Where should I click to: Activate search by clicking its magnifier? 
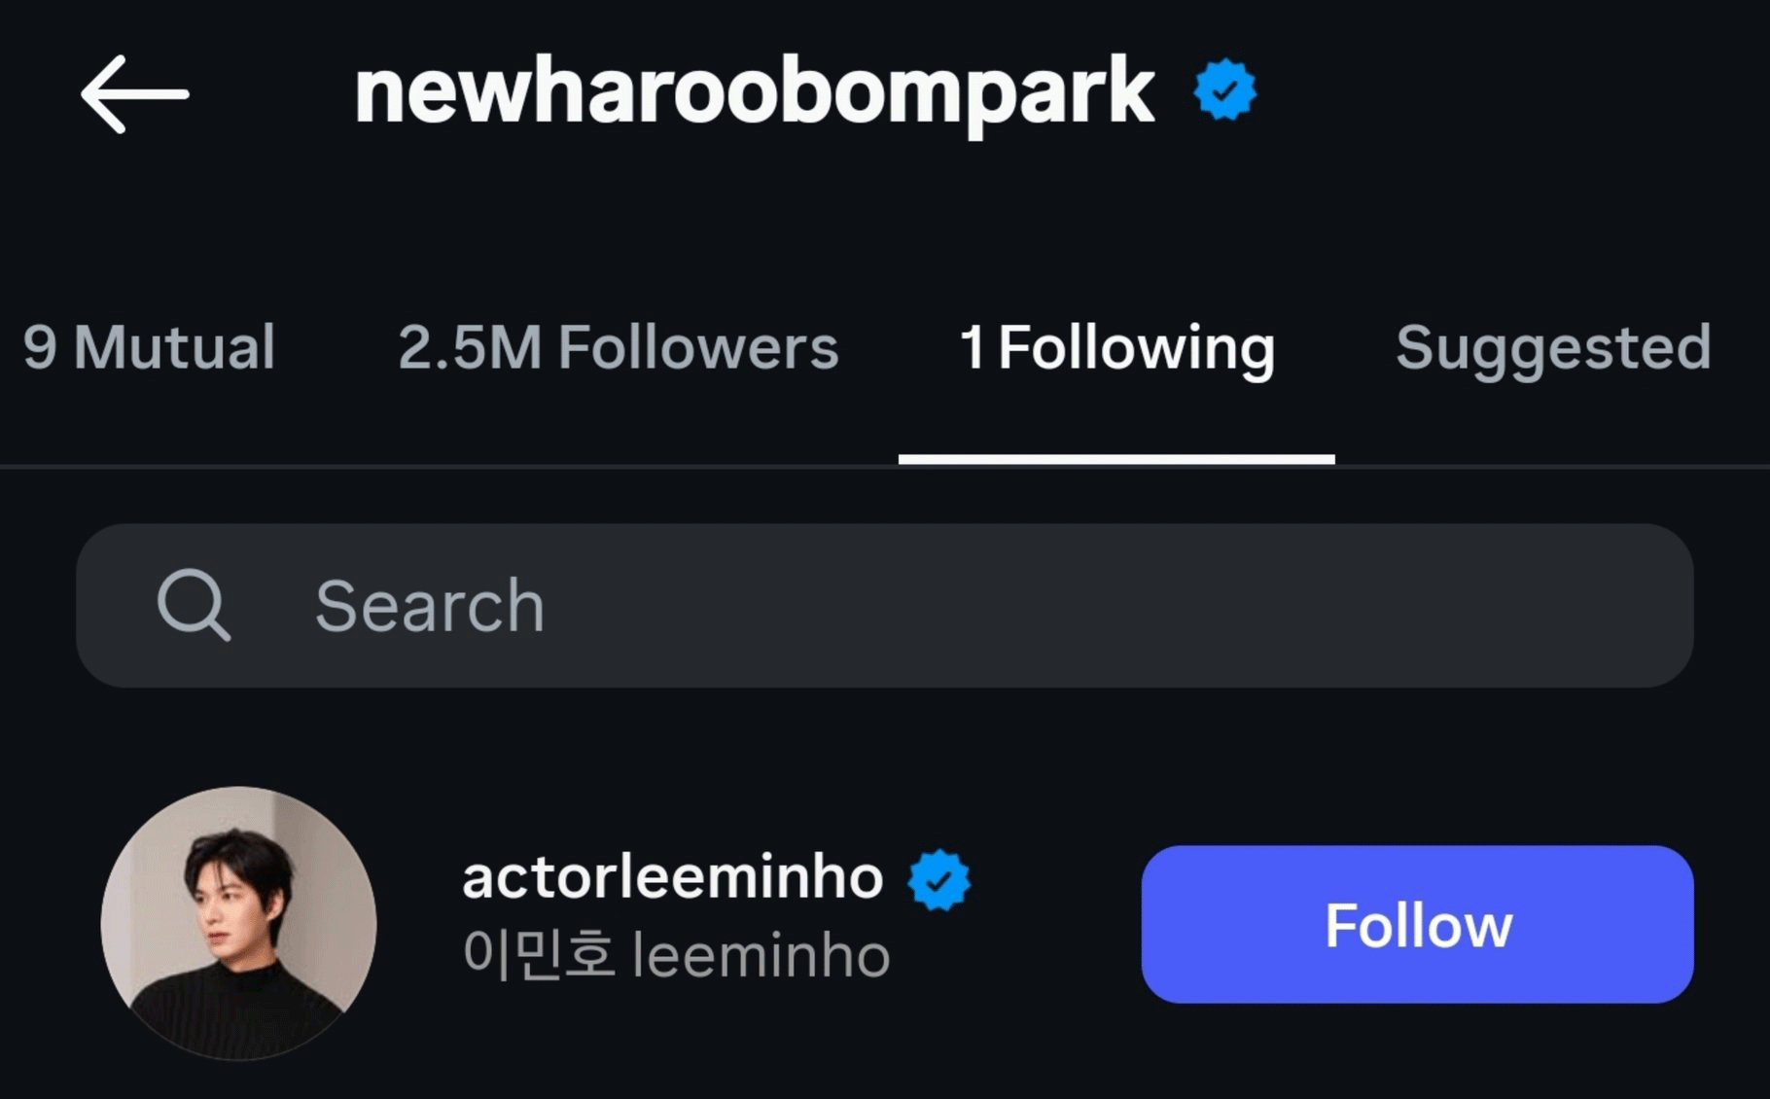pos(195,605)
